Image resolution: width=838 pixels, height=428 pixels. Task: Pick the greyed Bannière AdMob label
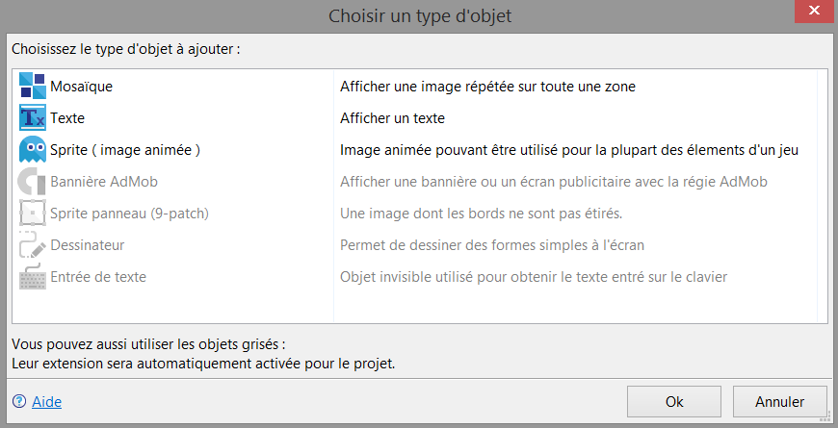(104, 182)
